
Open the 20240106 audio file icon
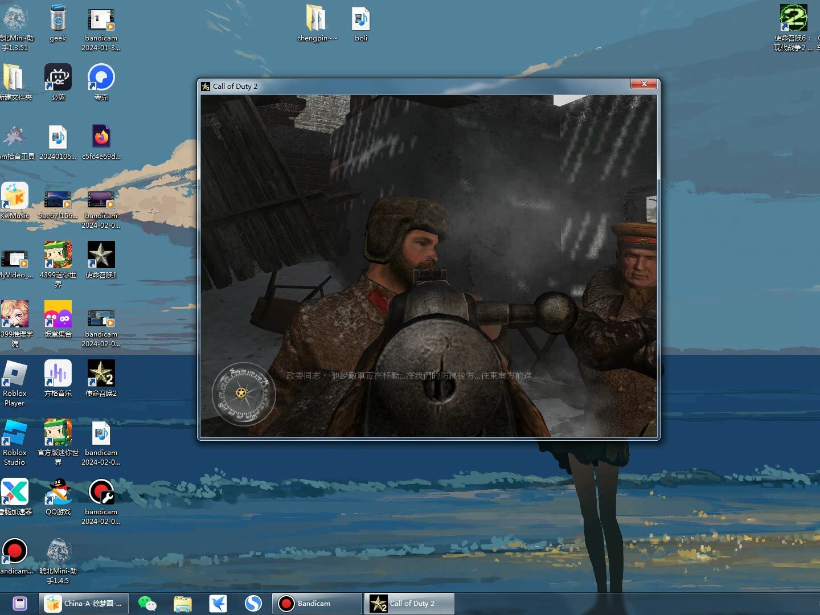click(x=58, y=142)
